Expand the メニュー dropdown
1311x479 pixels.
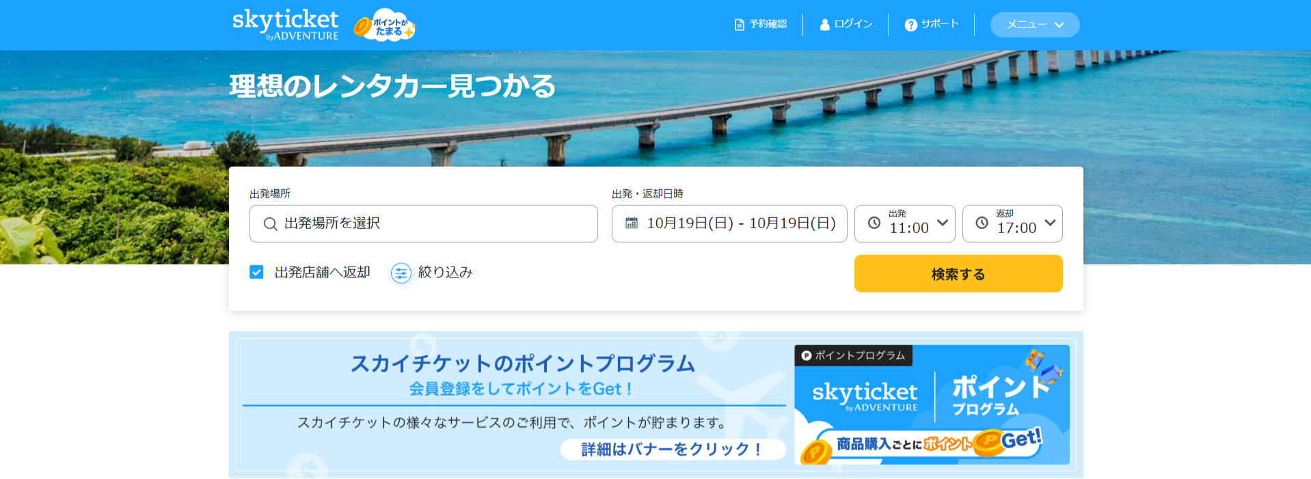[x=1034, y=25]
